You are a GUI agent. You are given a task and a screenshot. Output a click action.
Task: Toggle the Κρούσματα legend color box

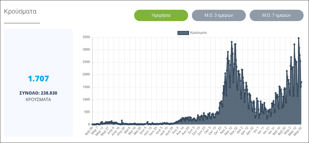pos(183,33)
